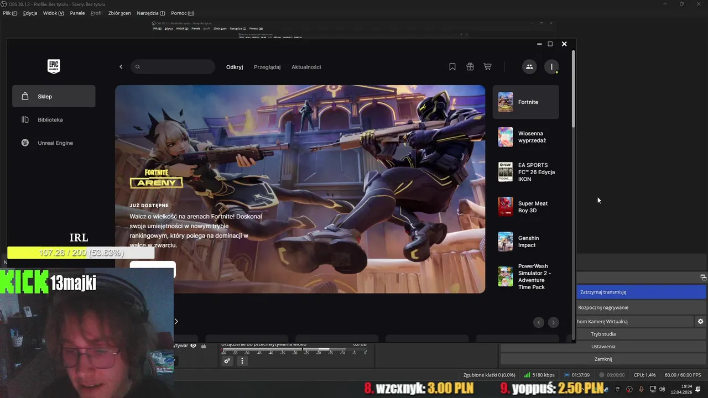Select Fortnite in featured list
The width and height of the screenshot is (708, 398).
pos(526,102)
